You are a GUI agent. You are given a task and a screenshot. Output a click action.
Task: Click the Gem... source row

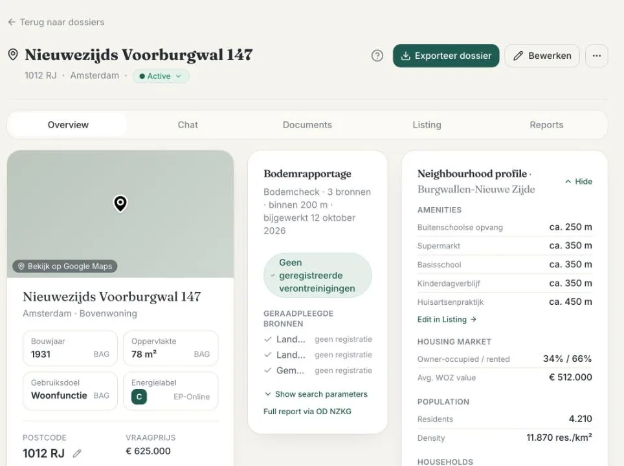click(x=318, y=370)
